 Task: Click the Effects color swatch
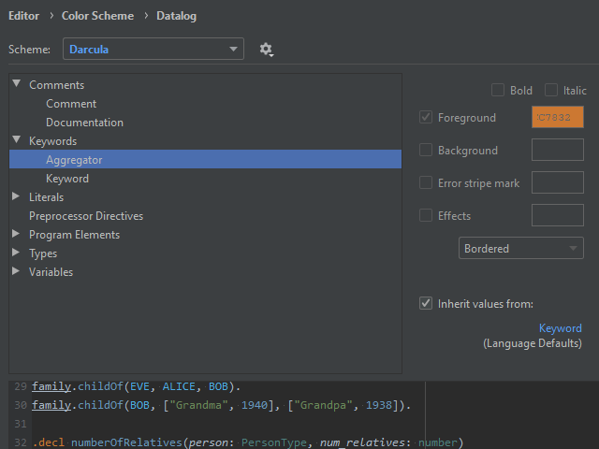(558, 215)
